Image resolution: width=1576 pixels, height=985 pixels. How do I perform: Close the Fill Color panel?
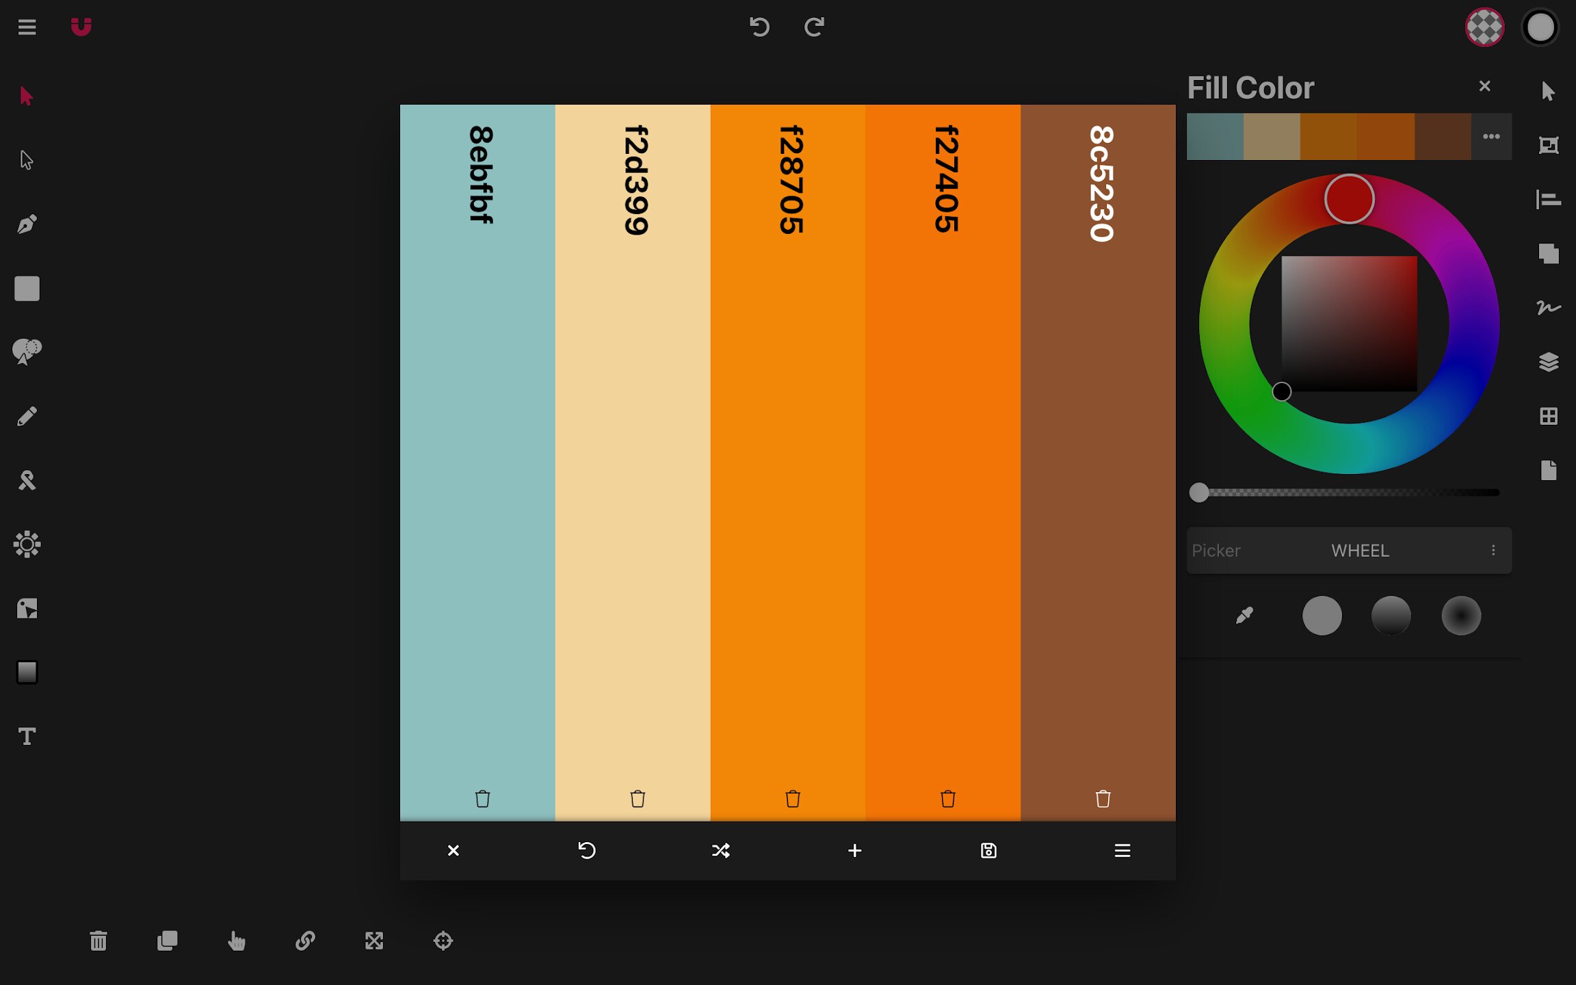pyautogui.click(x=1484, y=86)
